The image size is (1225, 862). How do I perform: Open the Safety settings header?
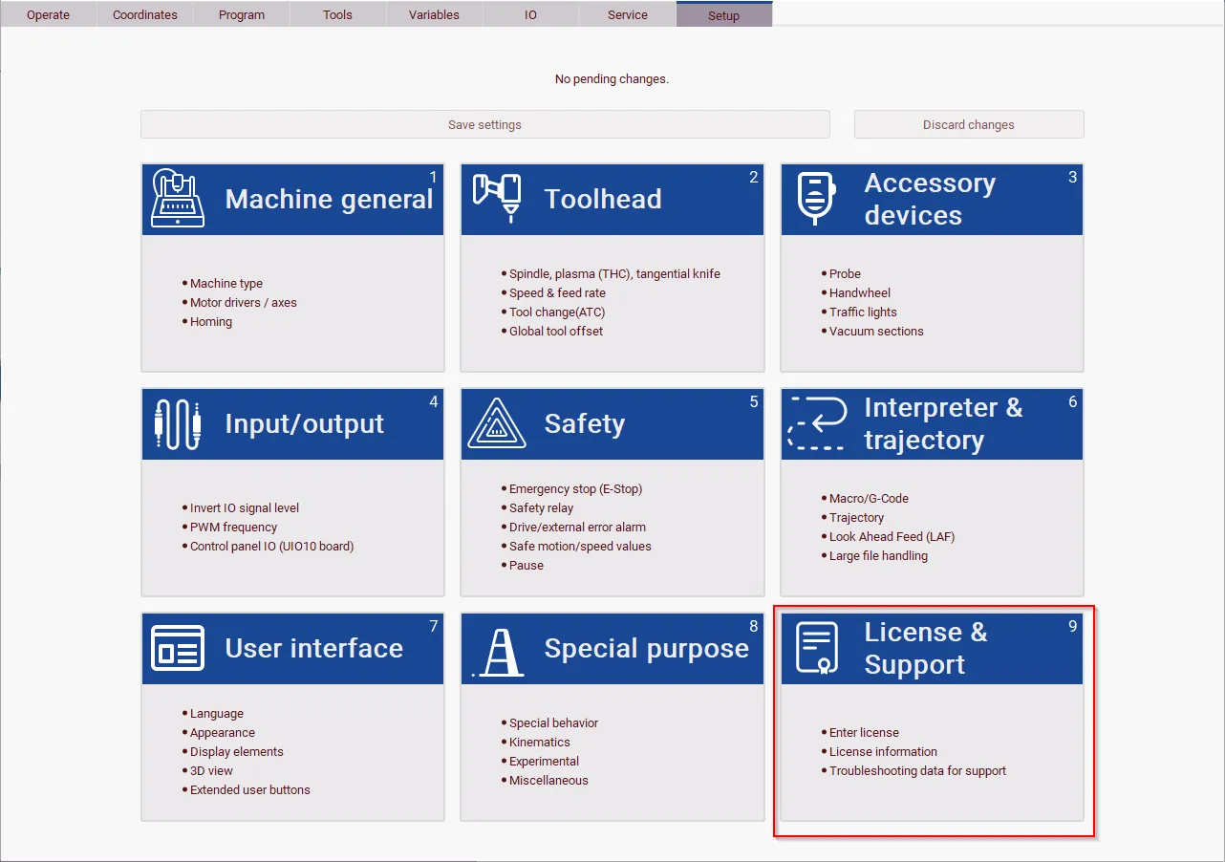coord(612,423)
